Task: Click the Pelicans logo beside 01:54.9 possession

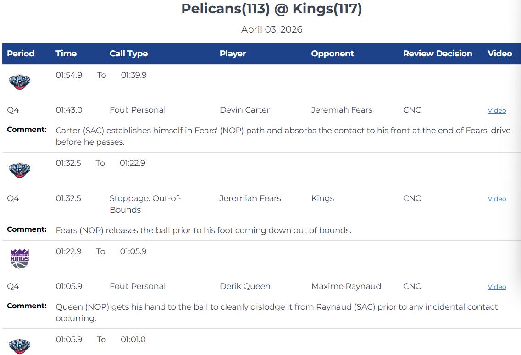Action: pos(20,82)
